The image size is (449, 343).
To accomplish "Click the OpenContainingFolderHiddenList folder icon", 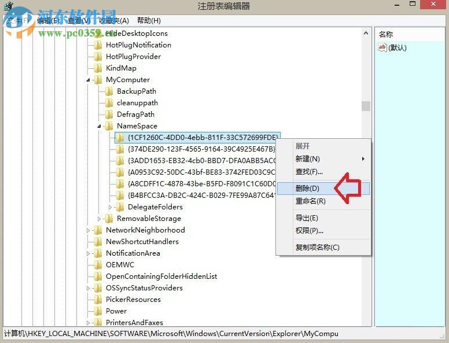I will [98, 276].
